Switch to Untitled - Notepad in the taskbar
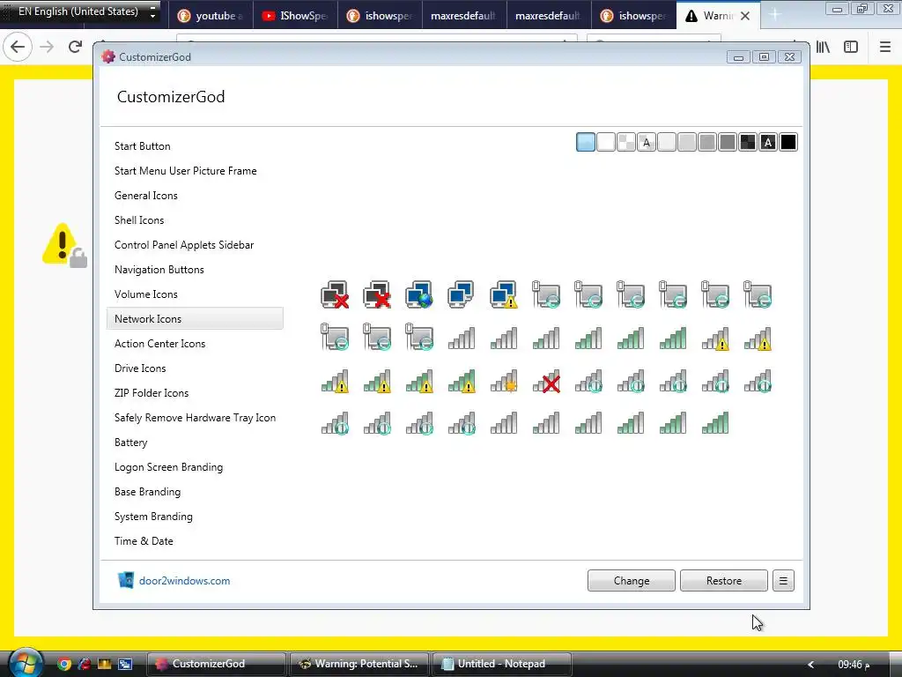 click(501, 664)
